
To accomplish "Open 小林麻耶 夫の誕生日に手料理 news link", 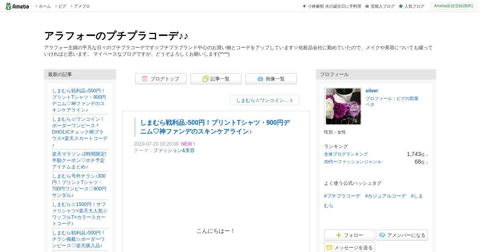I will click(334, 6).
